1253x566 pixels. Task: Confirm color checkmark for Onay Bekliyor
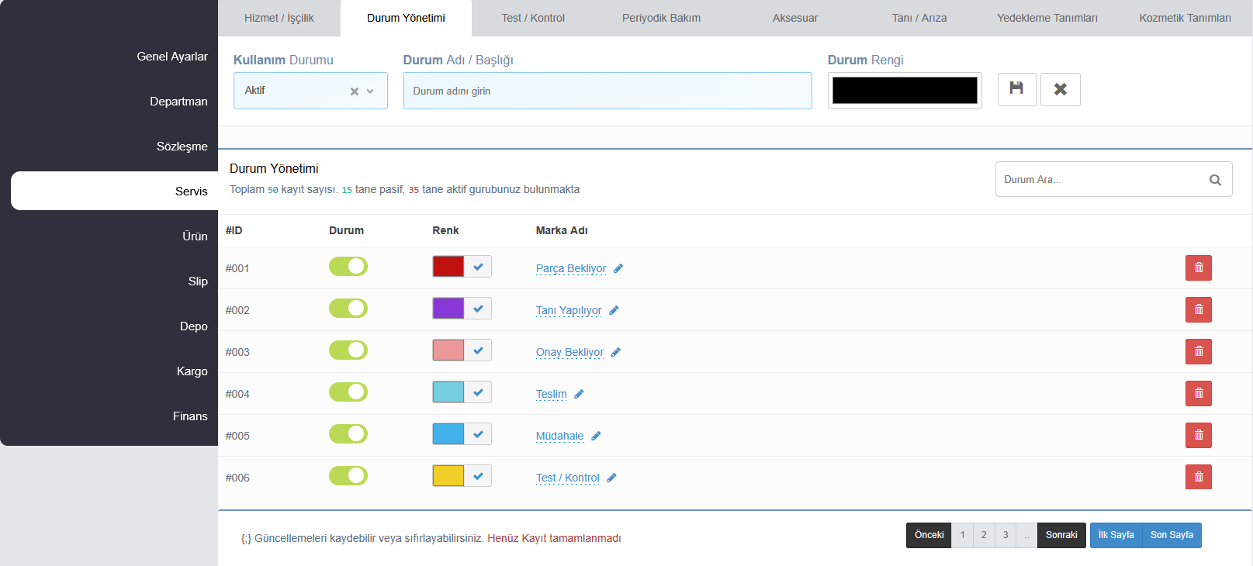click(478, 350)
